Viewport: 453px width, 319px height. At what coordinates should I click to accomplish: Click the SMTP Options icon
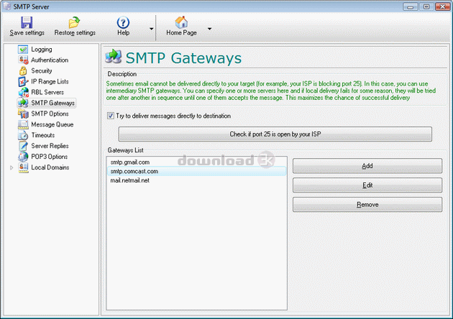[x=23, y=114]
